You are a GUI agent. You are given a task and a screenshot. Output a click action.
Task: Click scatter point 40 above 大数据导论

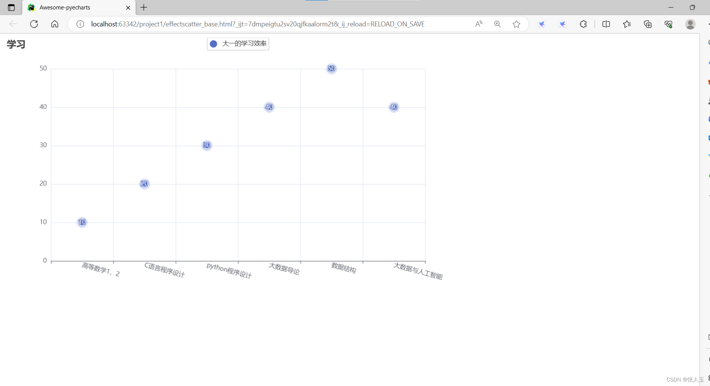(269, 107)
